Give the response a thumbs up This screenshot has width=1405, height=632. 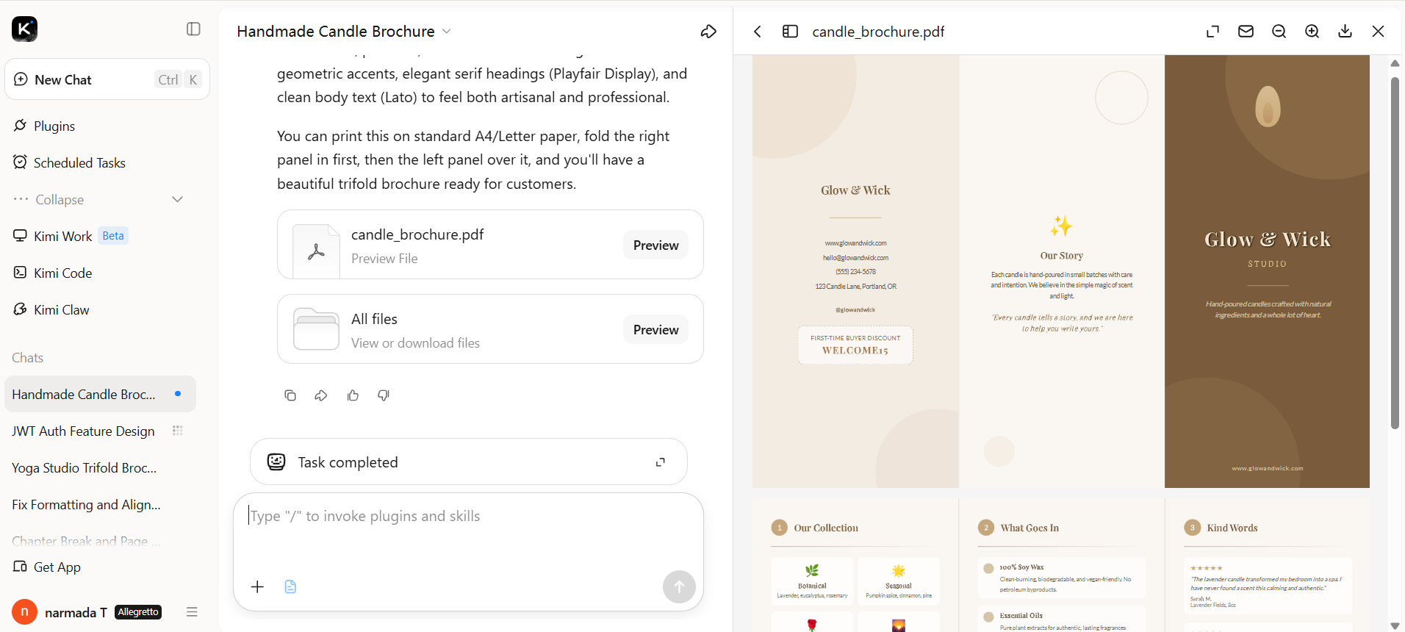(353, 395)
